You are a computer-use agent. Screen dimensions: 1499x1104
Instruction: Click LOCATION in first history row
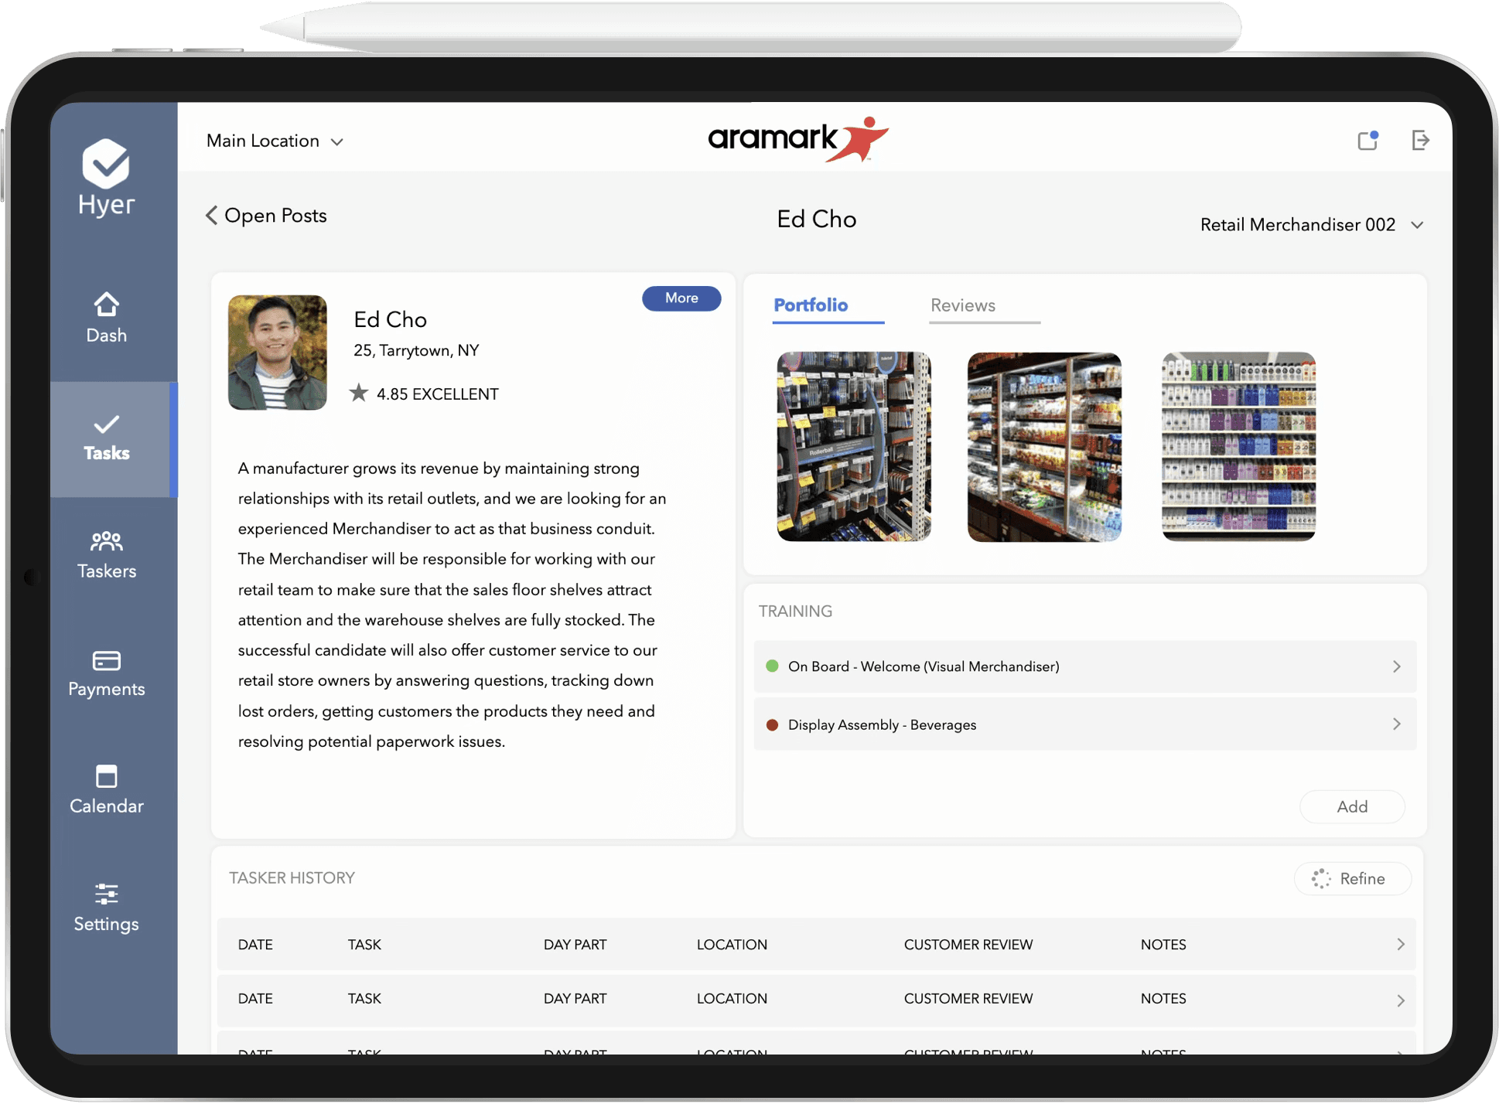coord(732,944)
